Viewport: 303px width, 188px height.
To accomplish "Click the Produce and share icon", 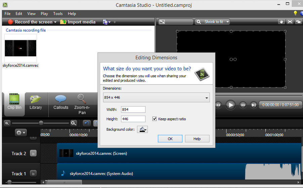I will [x=105, y=22].
